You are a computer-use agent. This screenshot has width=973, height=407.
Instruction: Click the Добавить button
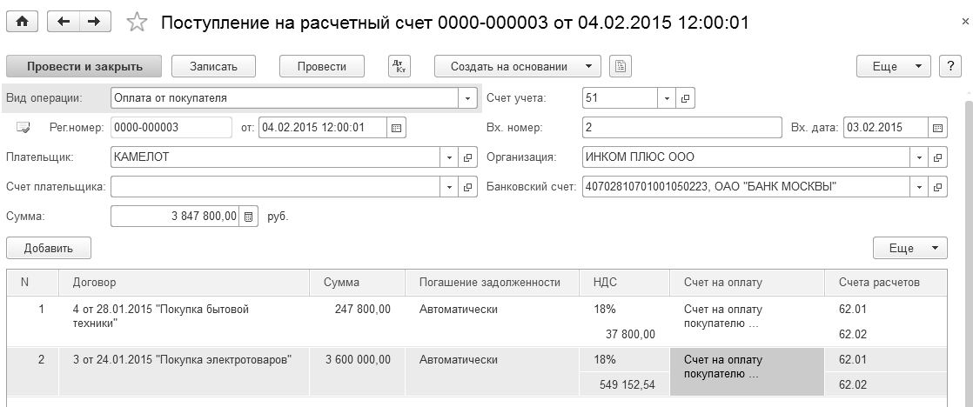[49, 248]
